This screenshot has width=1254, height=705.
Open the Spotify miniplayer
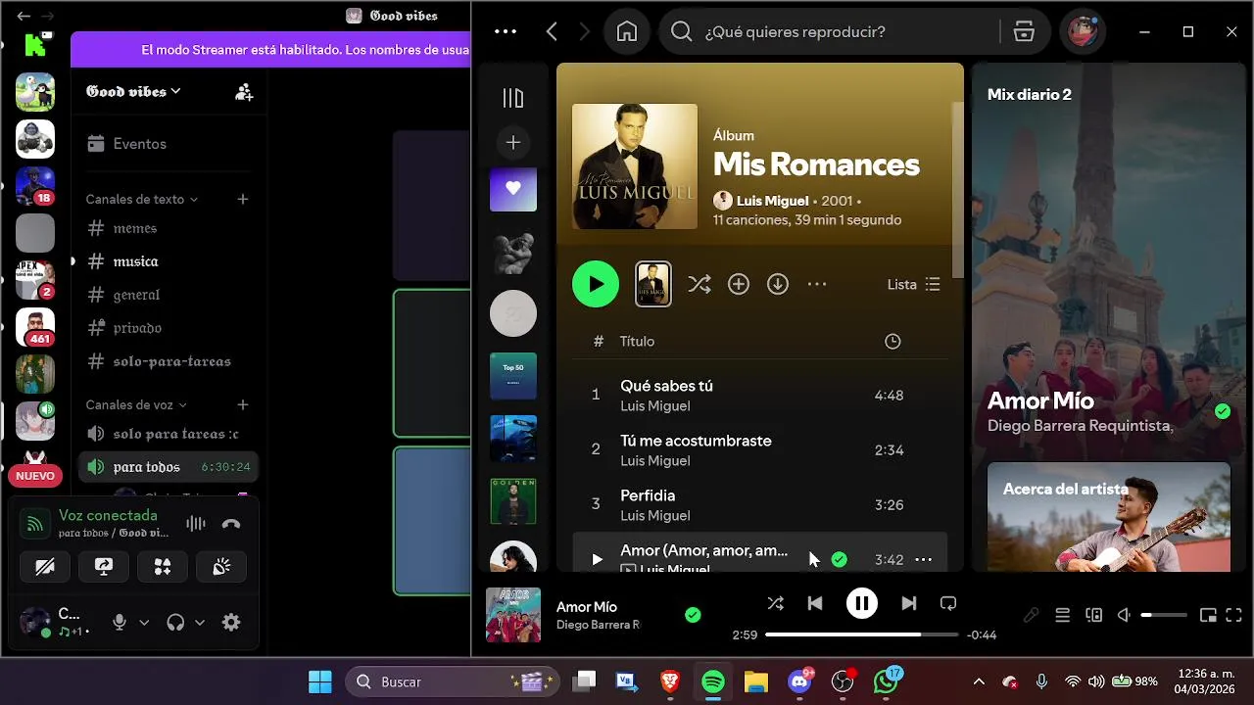[x=1208, y=615]
